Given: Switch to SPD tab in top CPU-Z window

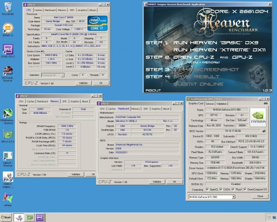Looking at the screenshot, I should pyautogui.click(x=72, y=10).
